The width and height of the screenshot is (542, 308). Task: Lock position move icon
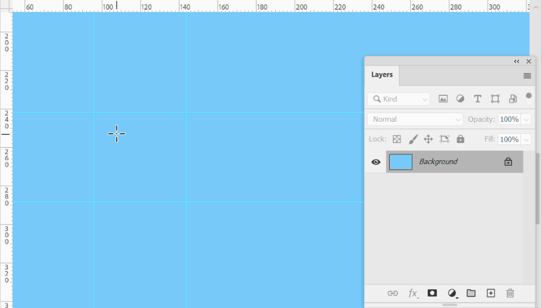[428, 139]
